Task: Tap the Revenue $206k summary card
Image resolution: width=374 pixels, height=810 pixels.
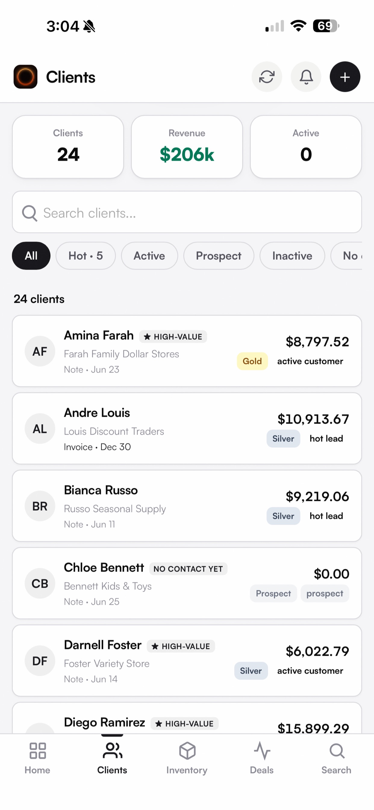Action: [x=187, y=147]
